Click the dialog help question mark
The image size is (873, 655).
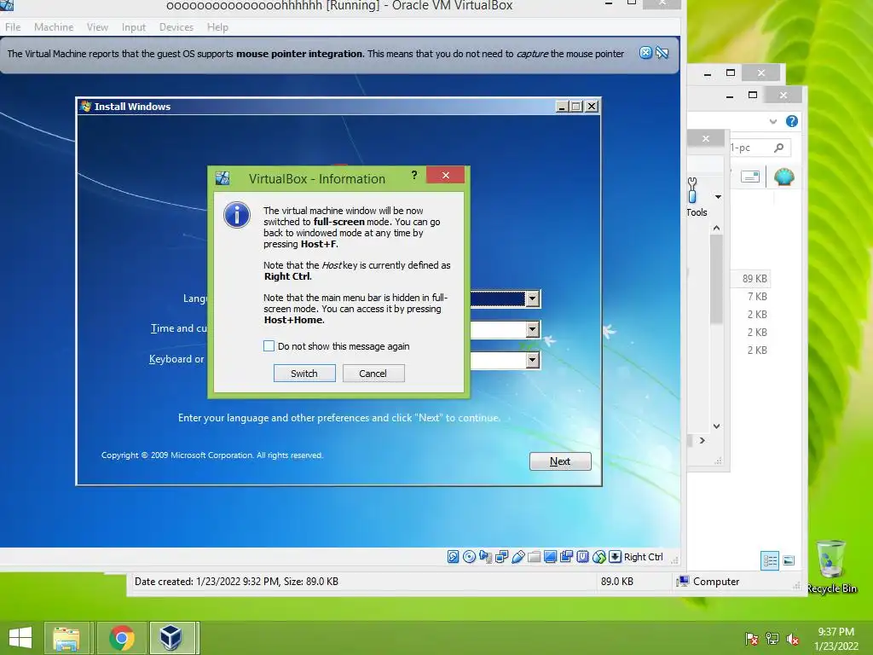pyautogui.click(x=413, y=176)
